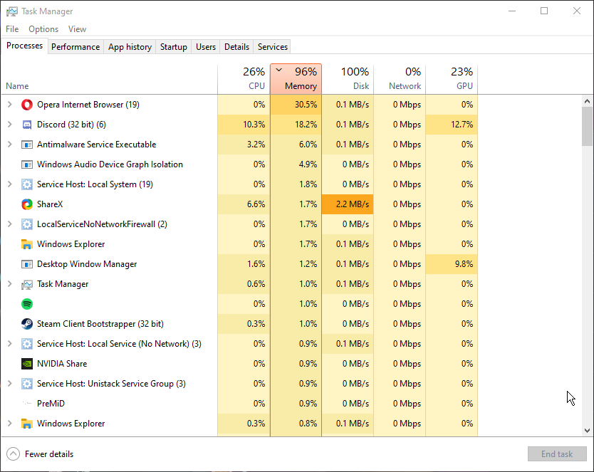Image resolution: width=594 pixels, height=472 pixels.
Task: Click the Task Manager process row icon
Action: pyautogui.click(x=27, y=284)
